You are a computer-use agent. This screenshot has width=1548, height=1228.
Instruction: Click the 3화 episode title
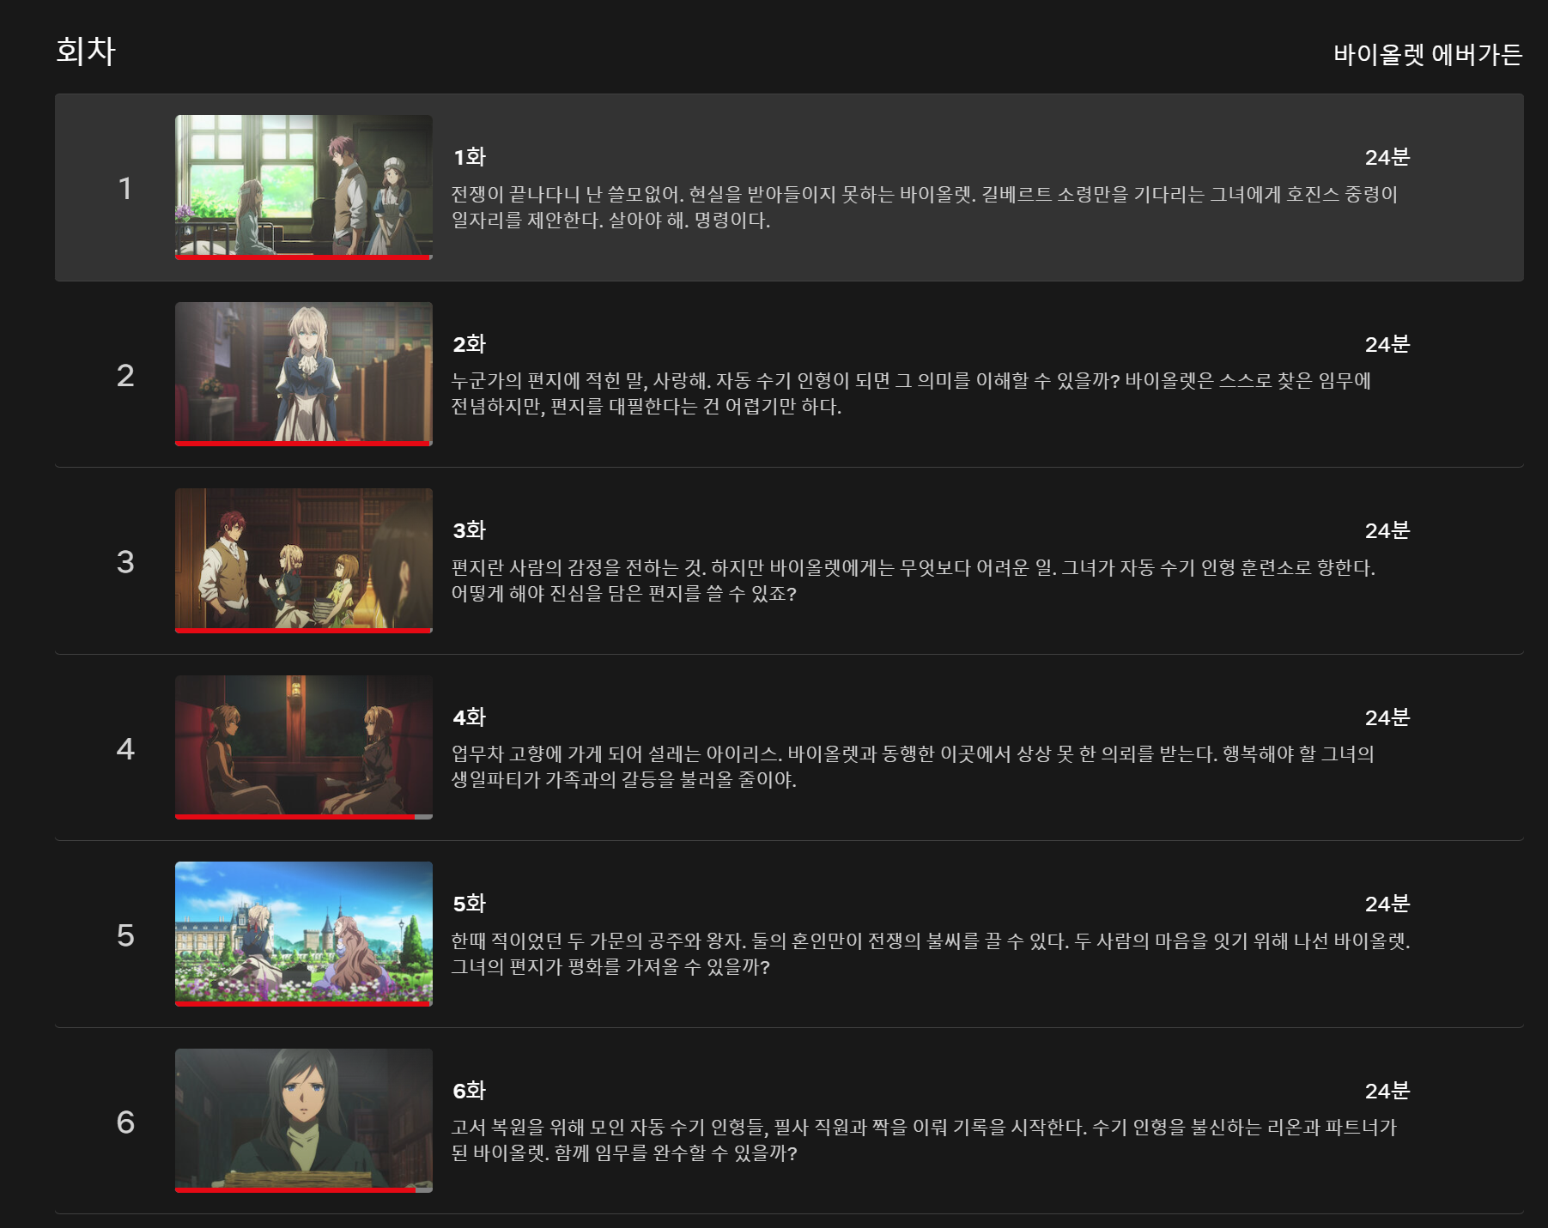(470, 530)
